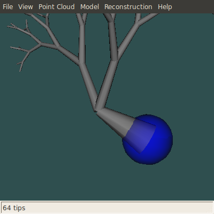Open the Help menu

click(x=165, y=7)
